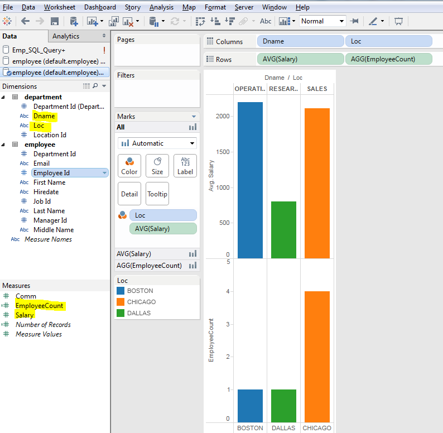Image resolution: width=443 pixels, height=433 pixels.
Task: Click the Tableau start page logo icon
Action: (x=7, y=21)
